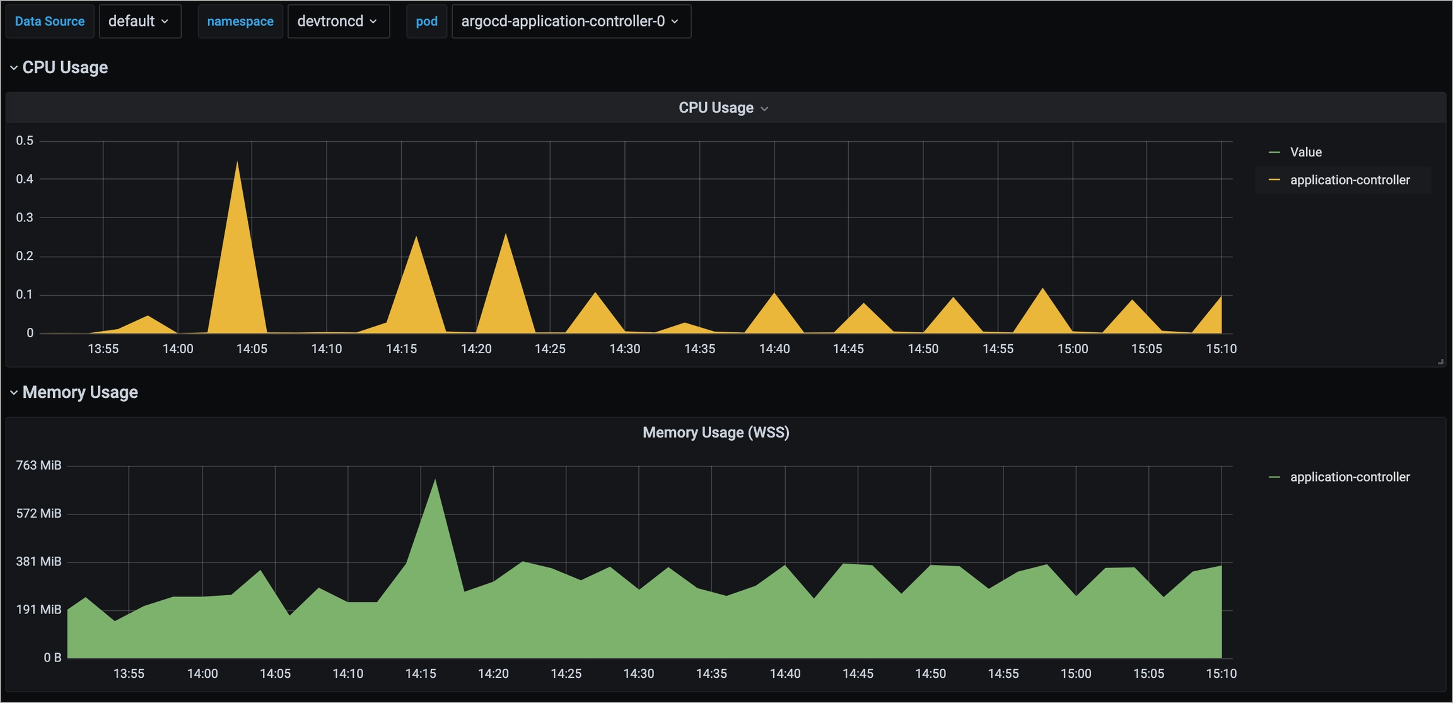Open the pod argocd-application-controller-0 dropdown

tap(571, 21)
